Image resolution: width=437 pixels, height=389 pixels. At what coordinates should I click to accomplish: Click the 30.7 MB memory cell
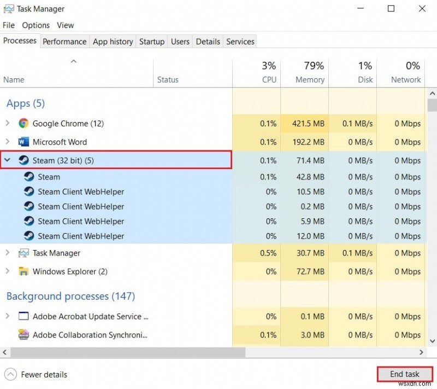pos(305,253)
